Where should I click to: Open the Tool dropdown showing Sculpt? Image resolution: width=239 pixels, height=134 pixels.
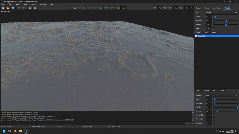pos(222,12)
